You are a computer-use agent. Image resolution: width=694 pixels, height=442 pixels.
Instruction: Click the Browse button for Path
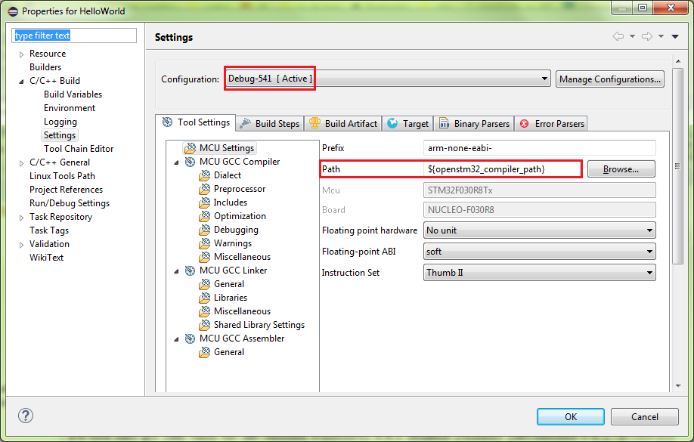[x=621, y=169]
